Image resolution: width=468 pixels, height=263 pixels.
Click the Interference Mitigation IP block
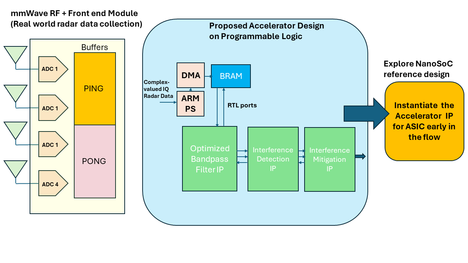click(x=330, y=159)
